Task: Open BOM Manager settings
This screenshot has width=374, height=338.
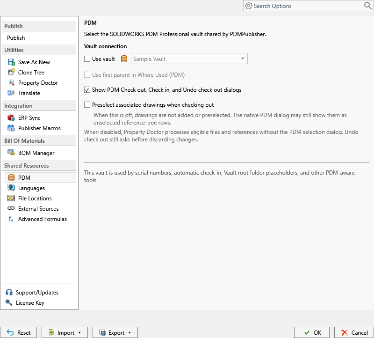Action: pyautogui.click(x=36, y=153)
